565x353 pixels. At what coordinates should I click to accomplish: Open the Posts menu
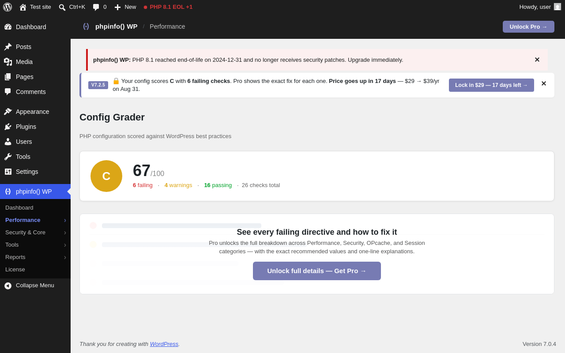coord(35,47)
